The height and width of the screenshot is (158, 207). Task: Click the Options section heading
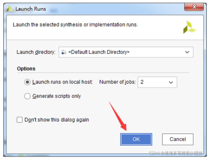pyautogui.click(x=26, y=69)
